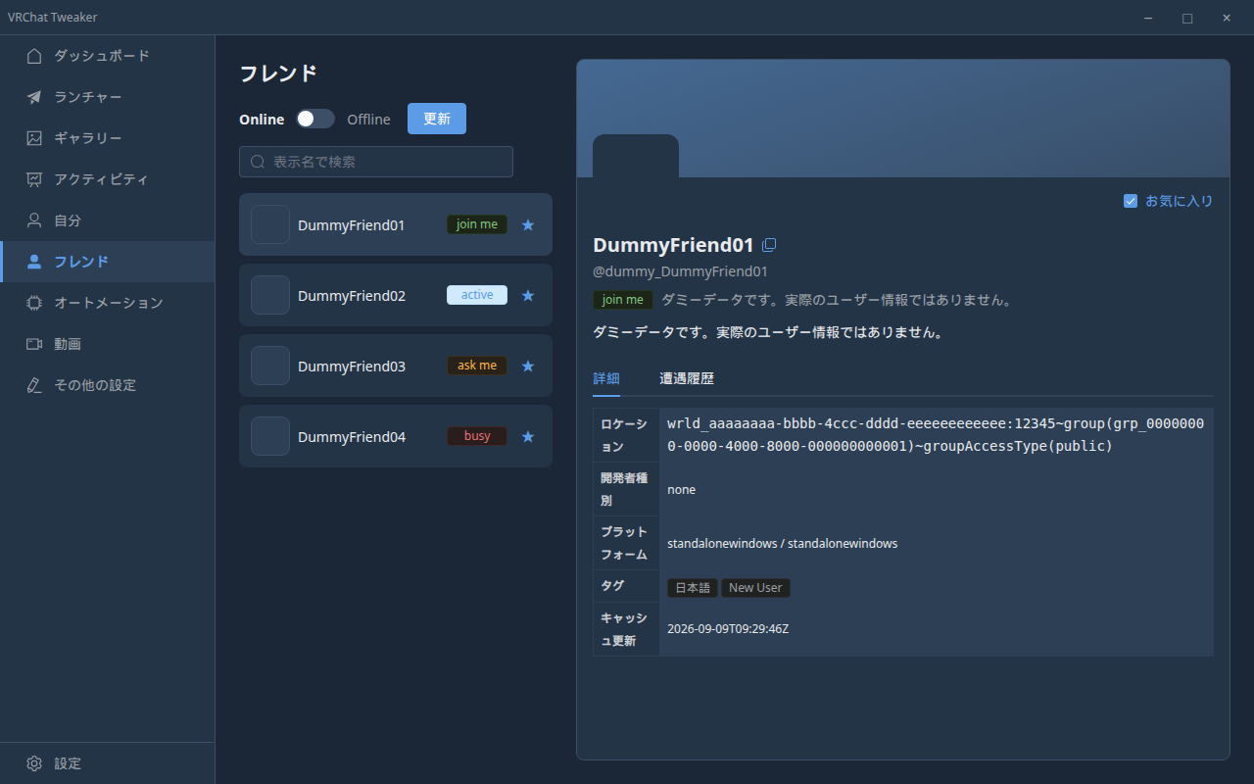This screenshot has width=1254, height=784.
Task: Click the 日本語 tag
Action: (693, 588)
